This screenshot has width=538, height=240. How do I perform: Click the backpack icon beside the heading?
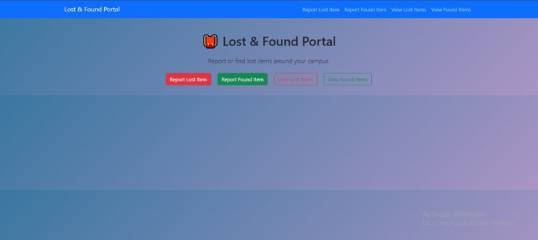click(210, 41)
